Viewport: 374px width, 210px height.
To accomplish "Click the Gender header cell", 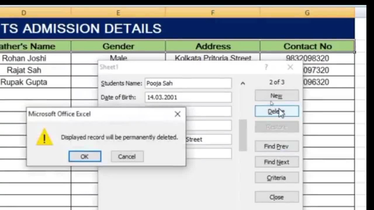I will click(x=118, y=46).
